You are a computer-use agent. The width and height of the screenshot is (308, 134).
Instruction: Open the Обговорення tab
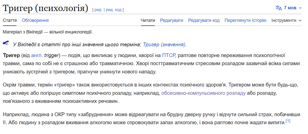click(35, 20)
